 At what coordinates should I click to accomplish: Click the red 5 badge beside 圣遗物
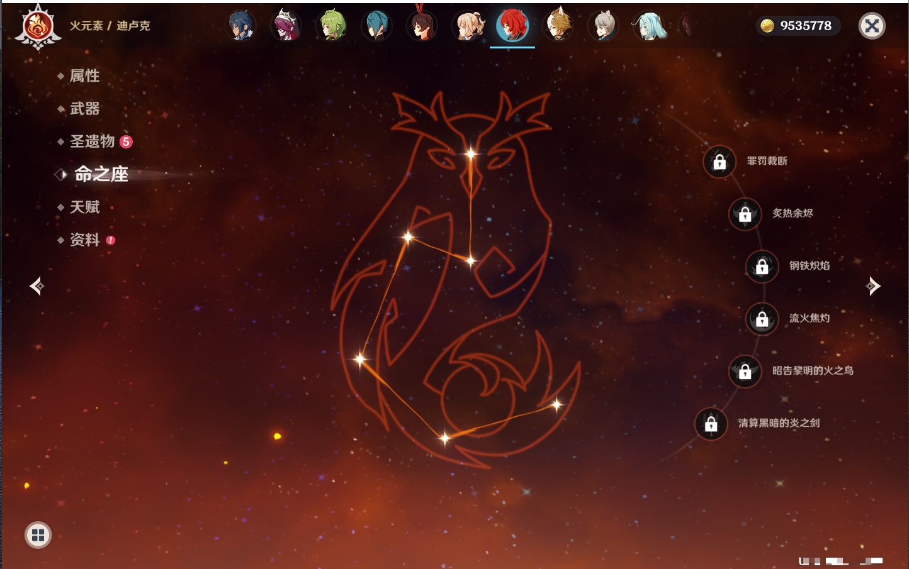pos(126,141)
